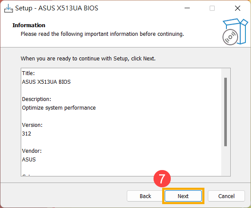This screenshot has height=208, width=251.
Task: Click scrollbar track below the thumb
Action: (x=226, y=161)
